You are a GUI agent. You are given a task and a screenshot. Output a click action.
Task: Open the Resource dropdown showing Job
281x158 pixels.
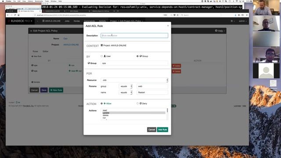point(134,80)
